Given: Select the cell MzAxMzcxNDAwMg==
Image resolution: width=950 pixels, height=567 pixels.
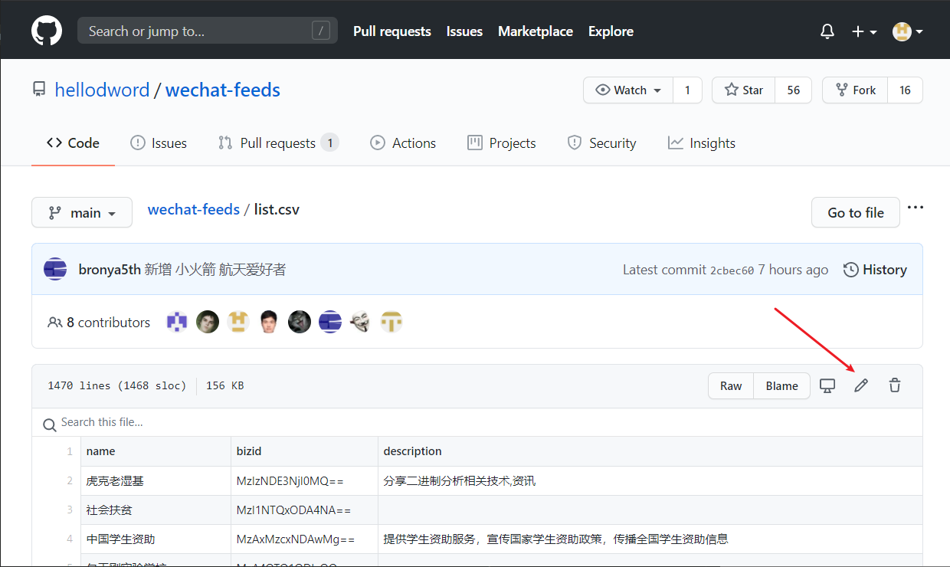Looking at the screenshot, I should (x=304, y=539).
